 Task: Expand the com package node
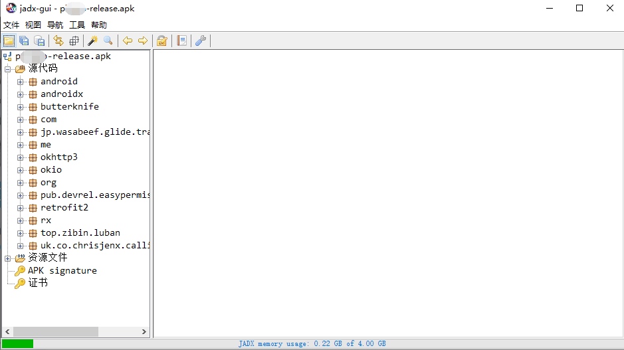point(21,120)
